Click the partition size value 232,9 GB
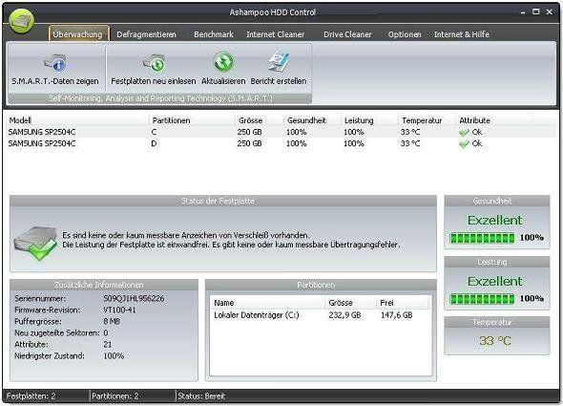 [344, 315]
